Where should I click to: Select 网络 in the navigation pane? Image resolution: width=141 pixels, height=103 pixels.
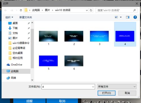click(13, 78)
